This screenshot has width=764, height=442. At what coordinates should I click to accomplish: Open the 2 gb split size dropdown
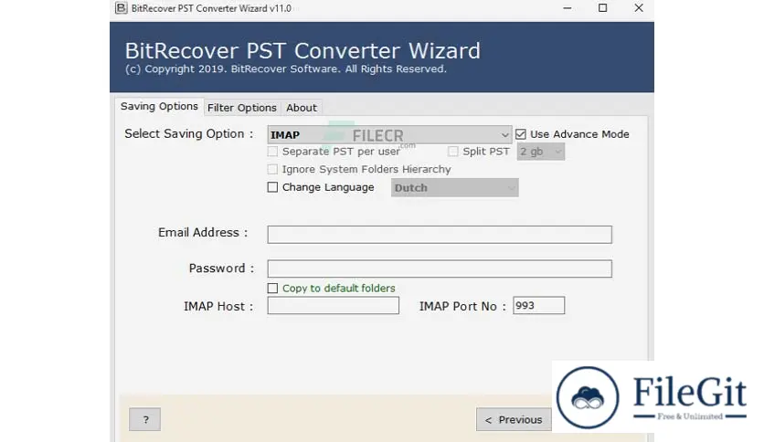coord(541,152)
